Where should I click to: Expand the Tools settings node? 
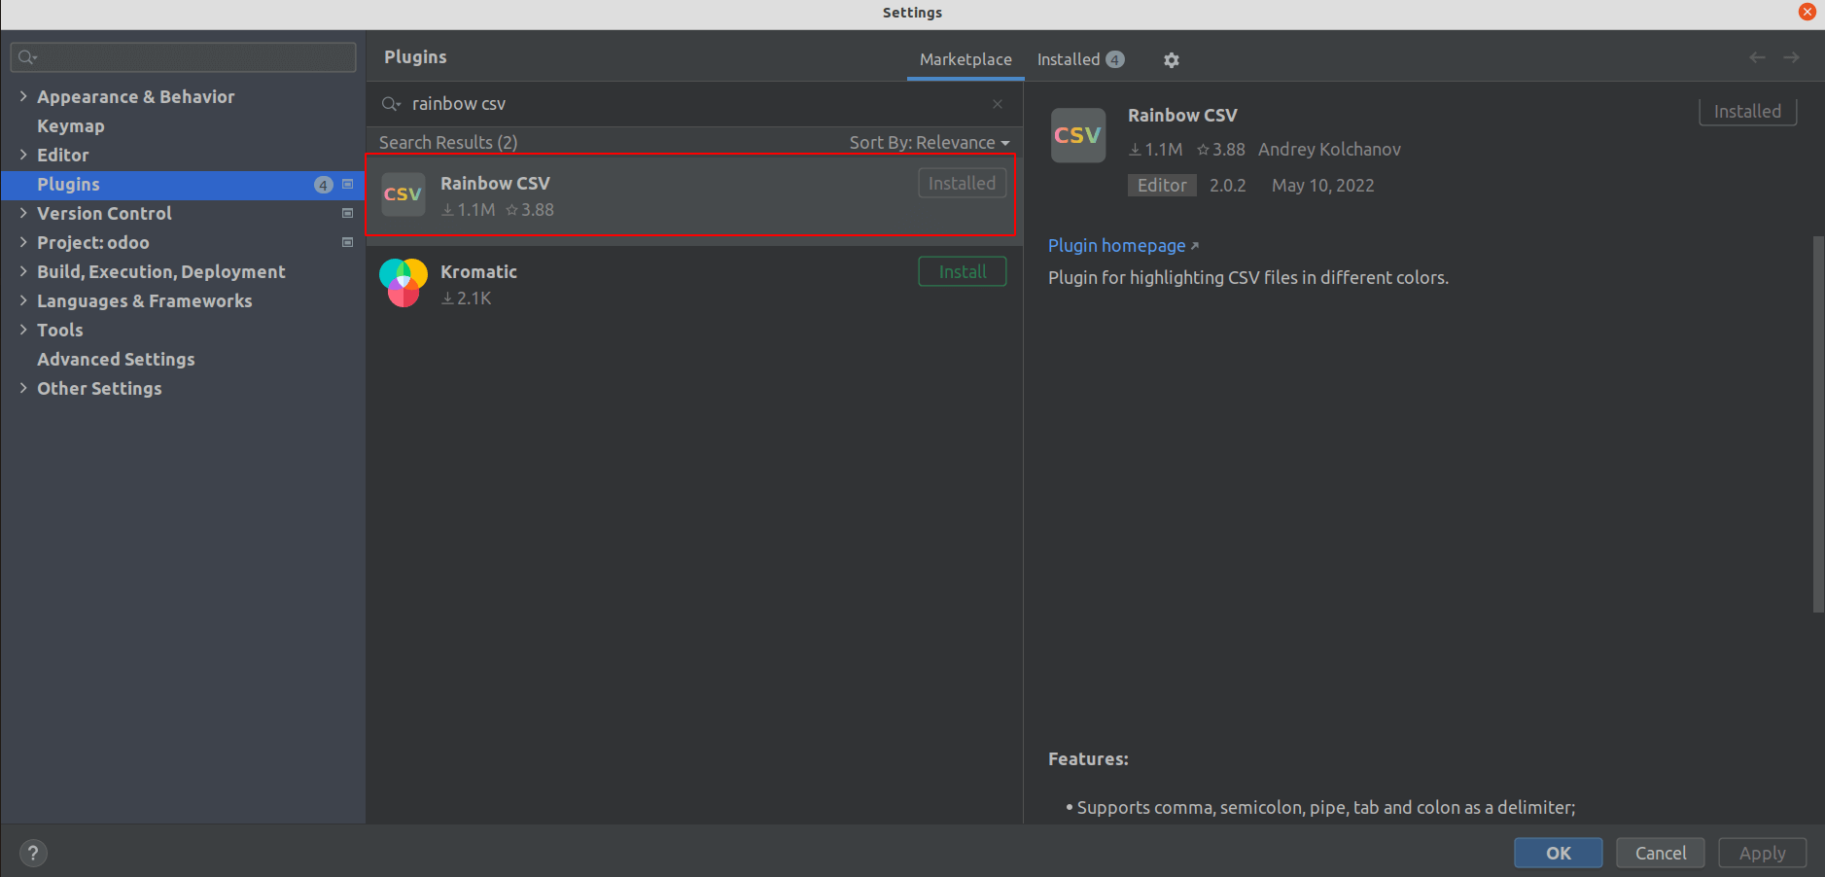point(23,330)
